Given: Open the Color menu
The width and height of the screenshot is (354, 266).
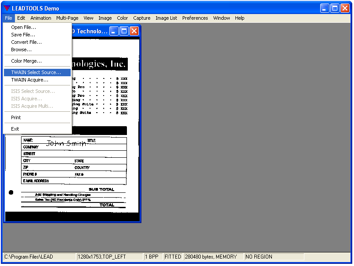Looking at the screenshot, I should click(123, 18).
